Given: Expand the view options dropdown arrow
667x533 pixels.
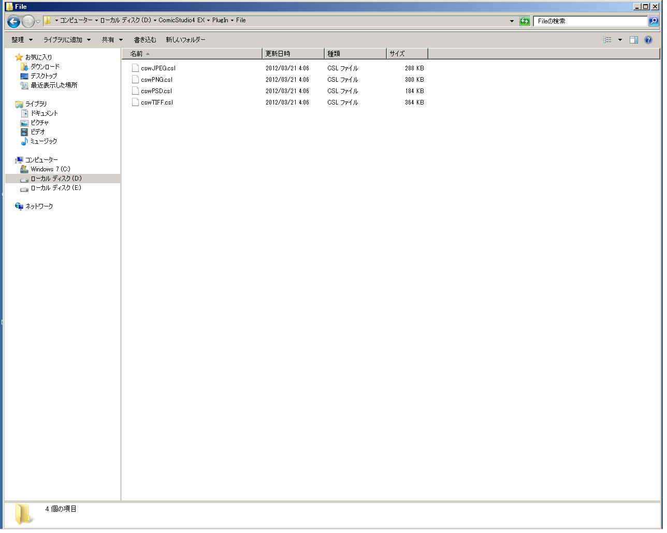Looking at the screenshot, I should pos(620,40).
